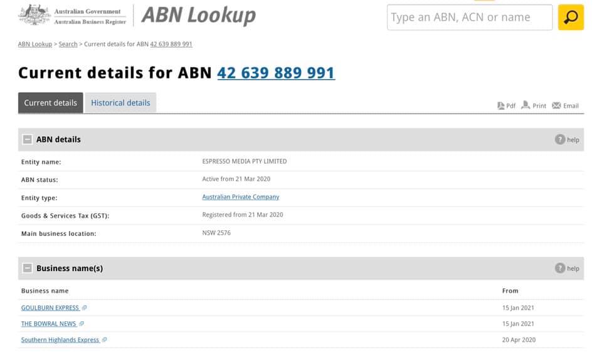This screenshot has width=602, height=354.
Task: Click the Print printer icon
Action: 525,105
